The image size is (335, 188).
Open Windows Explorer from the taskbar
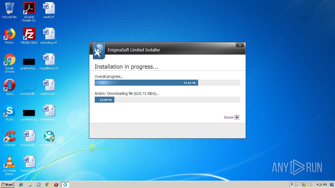[30, 185]
